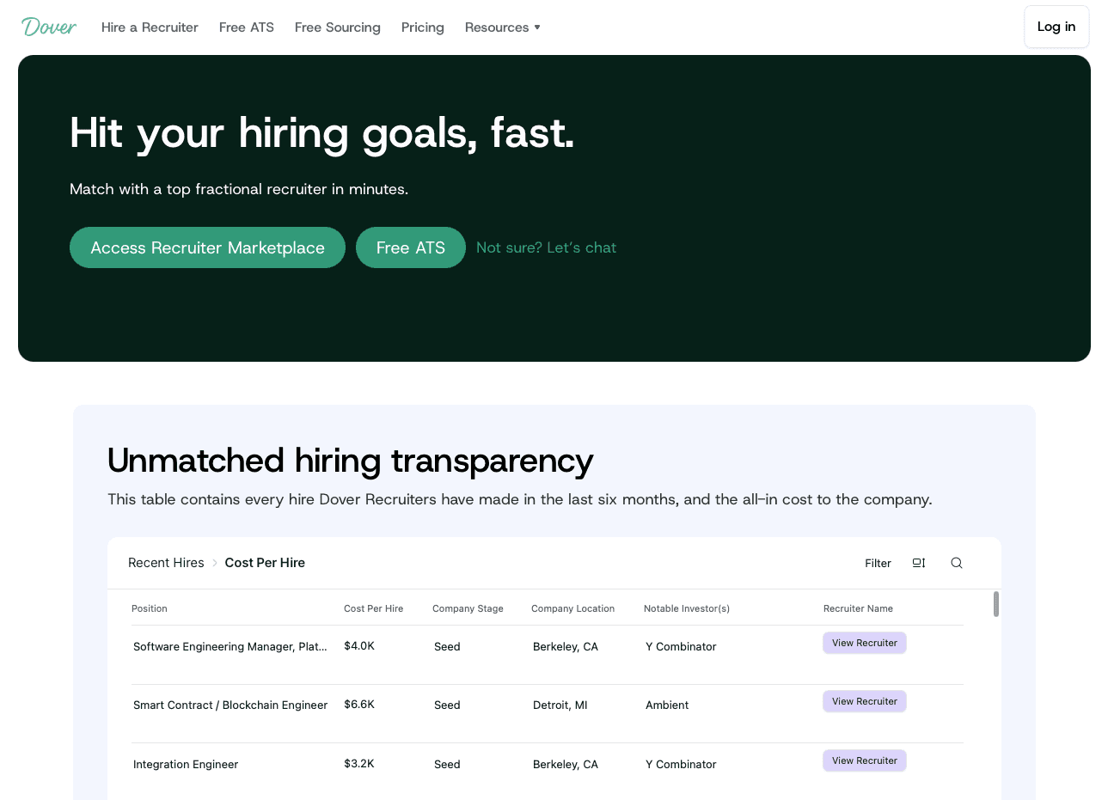Navigate to Pricing
This screenshot has width=1108, height=800.
click(x=422, y=27)
